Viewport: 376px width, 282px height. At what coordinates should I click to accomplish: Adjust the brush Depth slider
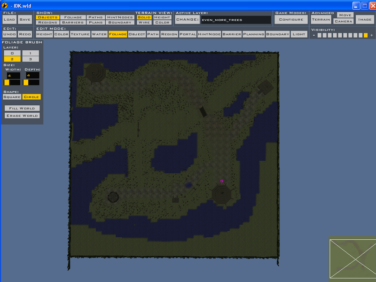(x=31, y=83)
